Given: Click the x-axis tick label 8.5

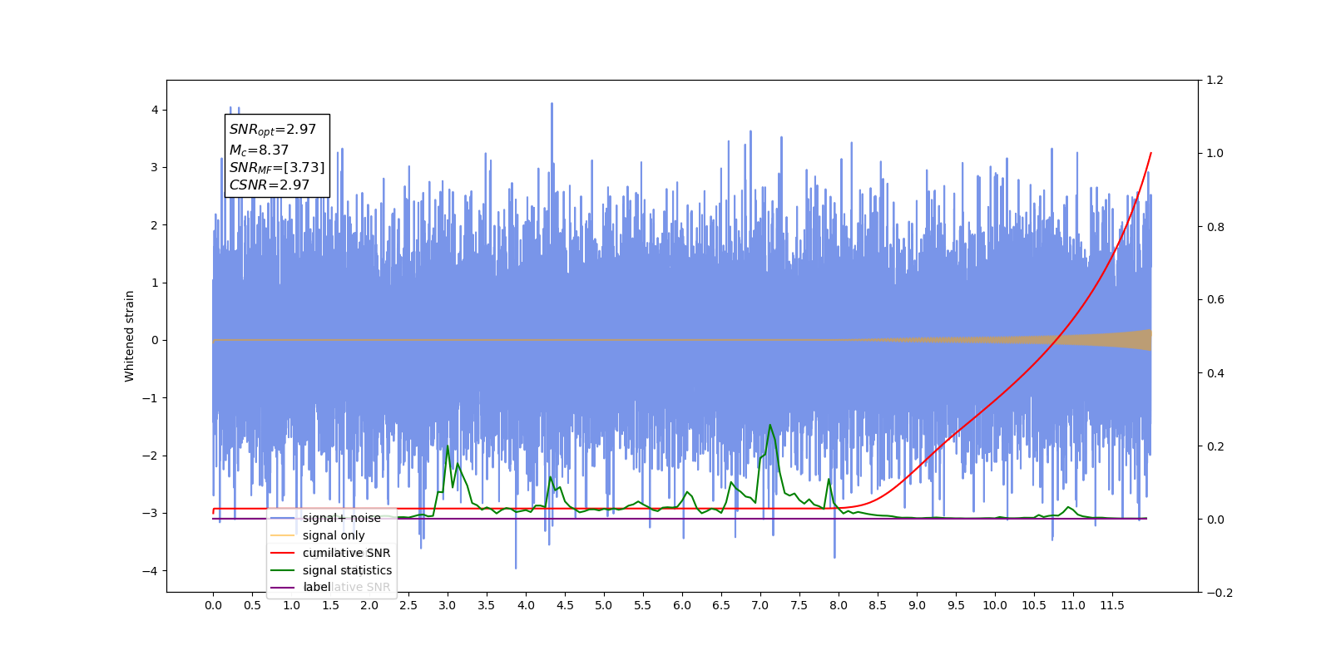Looking at the screenshot, I should point(878,606).
